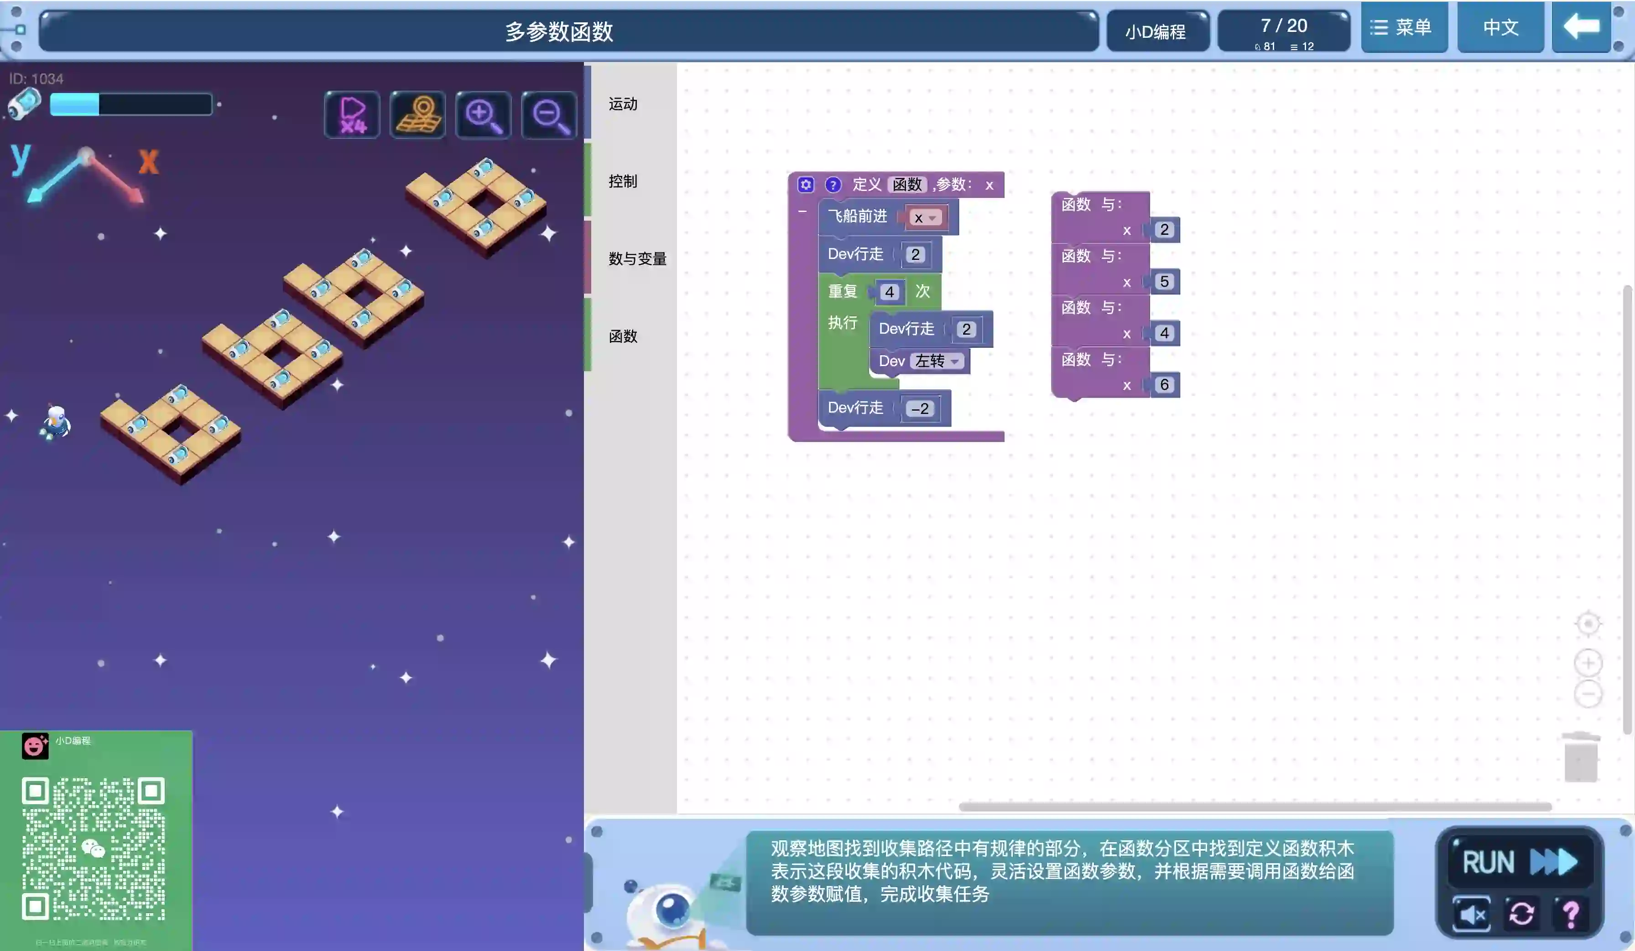1635x951 pixels.
Task: Select the 控制 block category
Action: tap(623, 181)
